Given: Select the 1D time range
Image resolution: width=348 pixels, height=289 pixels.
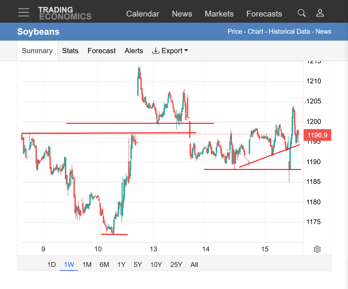Looking at the screenshot, I should (x=51, y=265).
